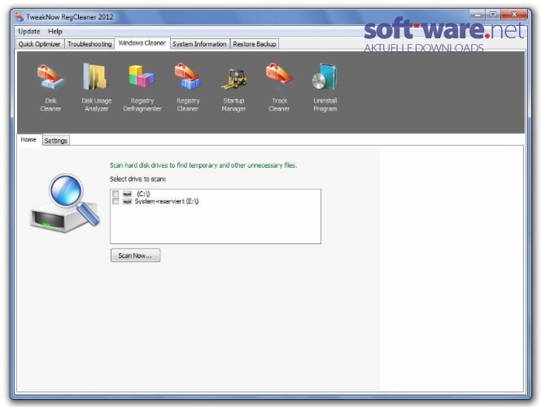Screen dimensions: 541x407
Task: Click the scan description text
Action: click(x=203, y=165)
